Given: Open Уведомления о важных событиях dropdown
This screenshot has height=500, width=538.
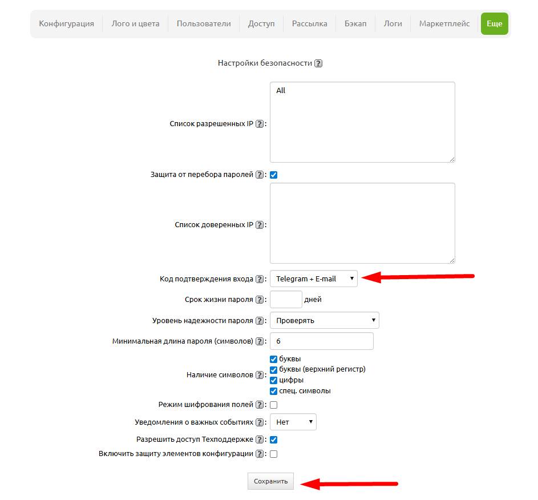Looking at the screenshot, I should (293, 422).
